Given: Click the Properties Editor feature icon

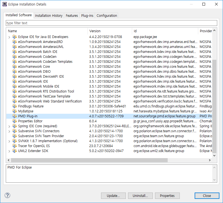Looking at the screenshot, I should (x=15, y=121).
